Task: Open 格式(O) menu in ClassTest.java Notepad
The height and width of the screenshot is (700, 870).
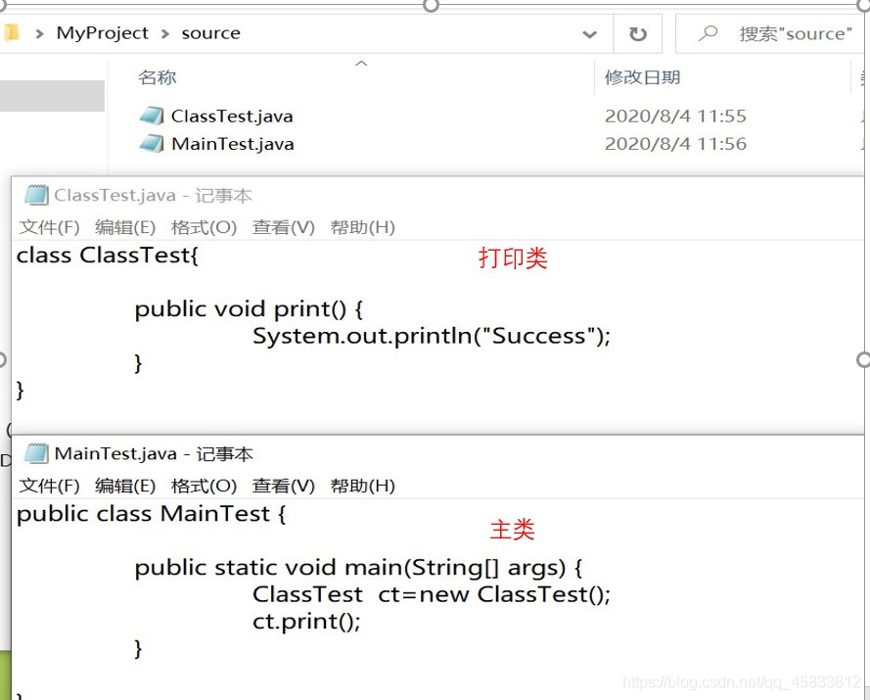Action: tap(205, 227)
